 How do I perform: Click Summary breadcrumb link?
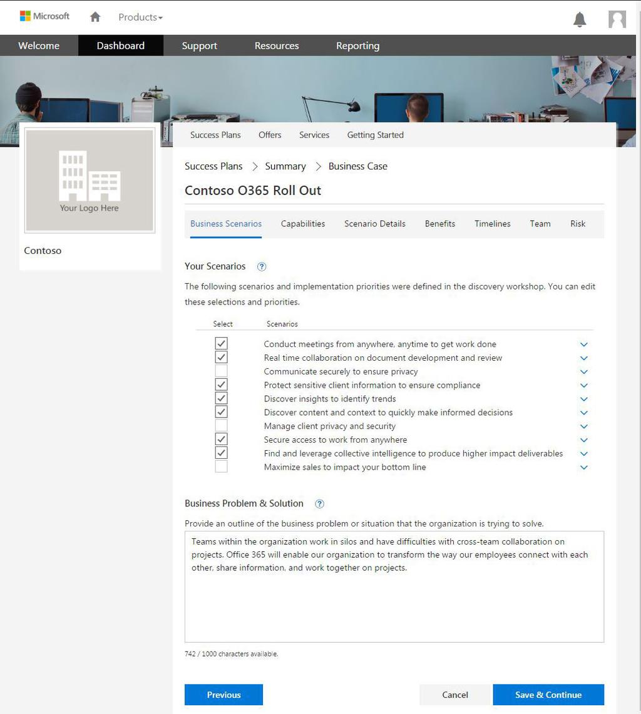pyautogui.click(x=285, y=166)
